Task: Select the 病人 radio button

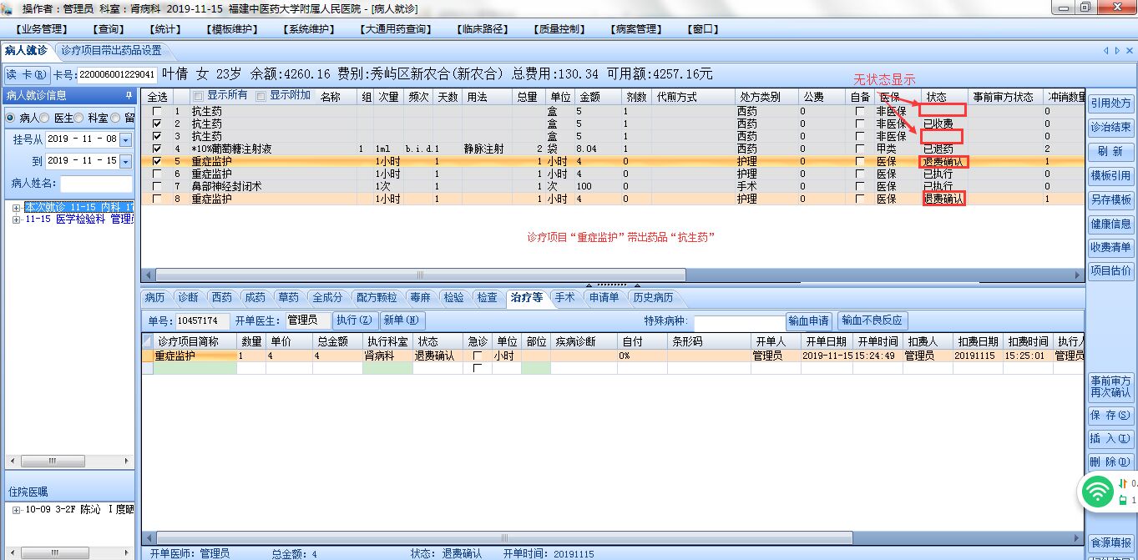Action: [11, 118]
